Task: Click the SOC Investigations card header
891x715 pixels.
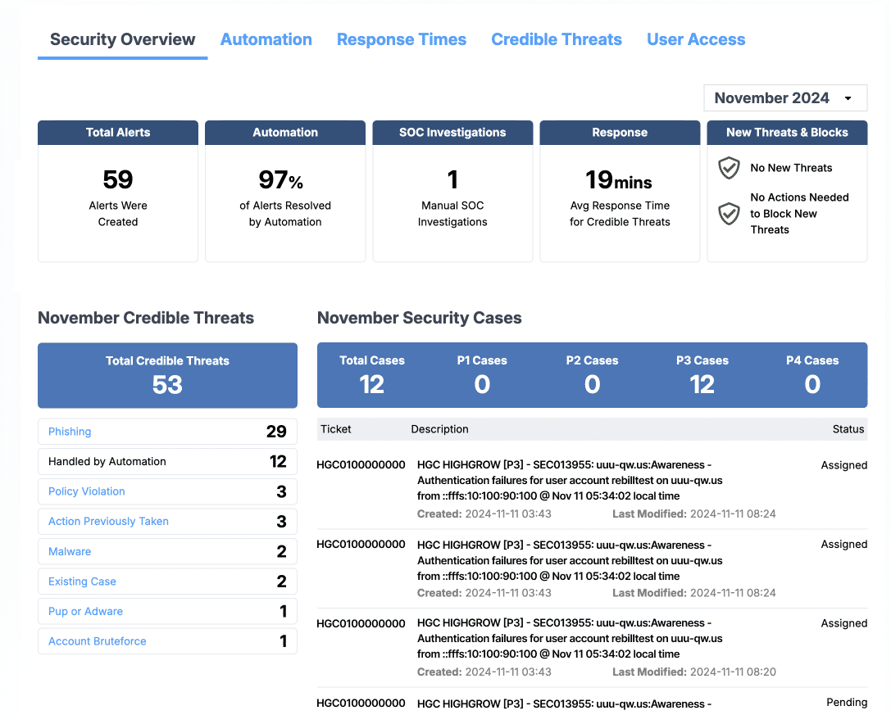Action: point(453,133)
